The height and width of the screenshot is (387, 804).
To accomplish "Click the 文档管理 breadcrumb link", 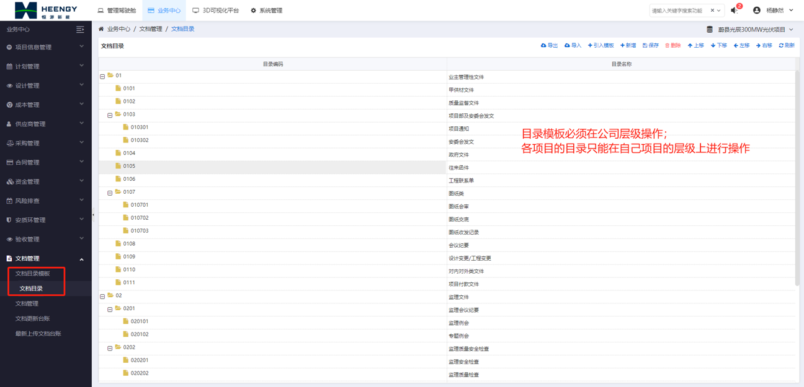I will 151,29.
